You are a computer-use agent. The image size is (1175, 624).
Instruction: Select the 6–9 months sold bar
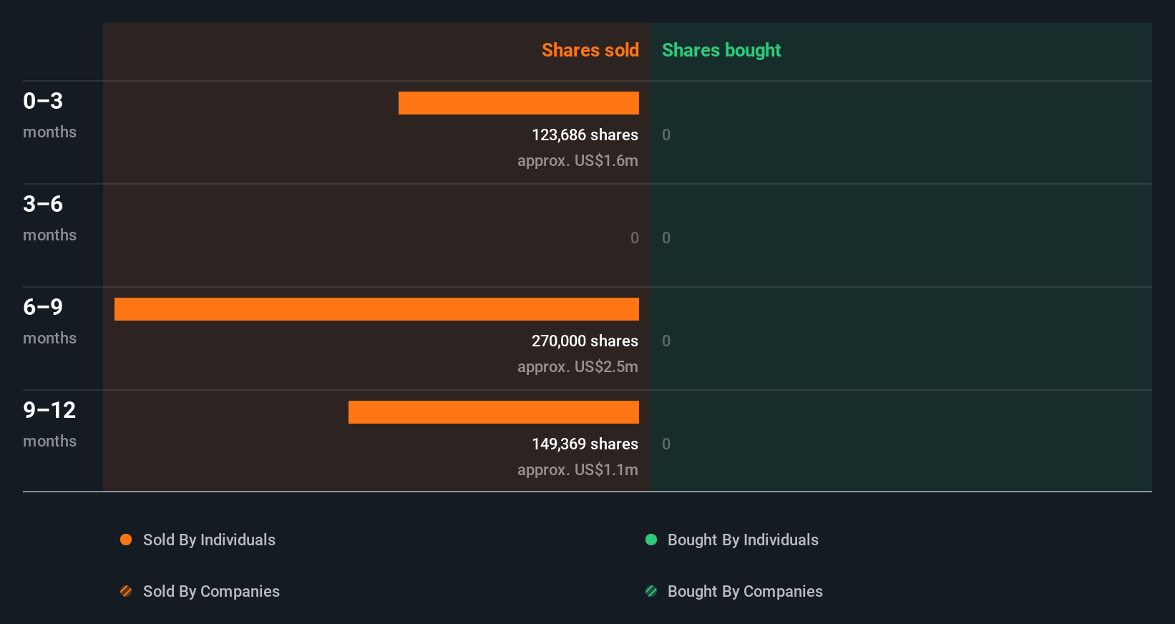(376, 309)
